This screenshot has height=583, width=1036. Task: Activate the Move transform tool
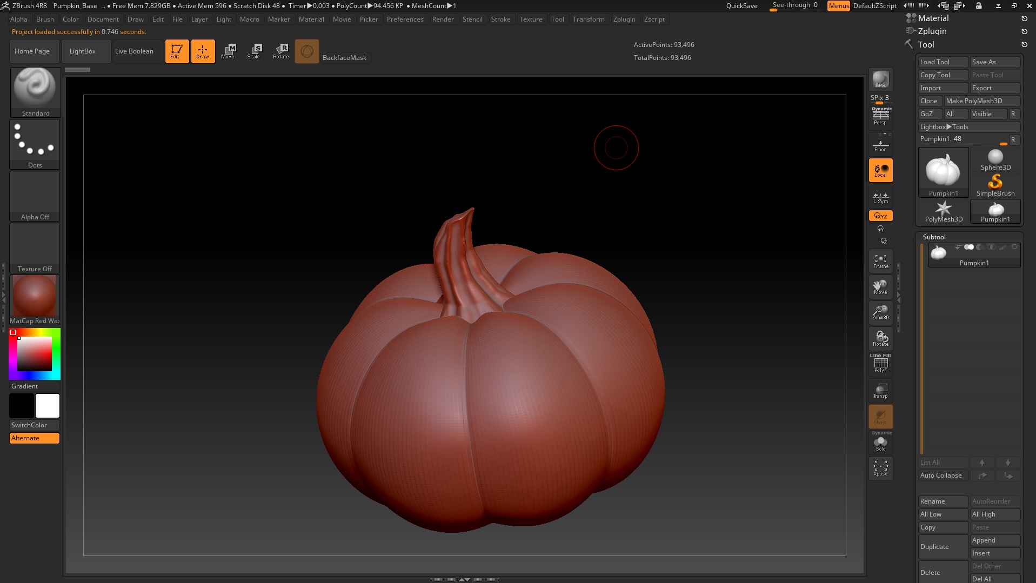228,51
